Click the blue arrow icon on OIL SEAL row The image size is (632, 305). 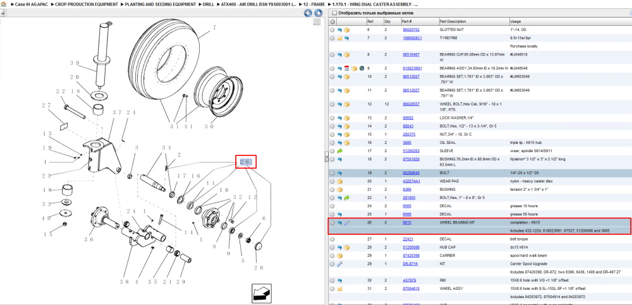point(339,143)
